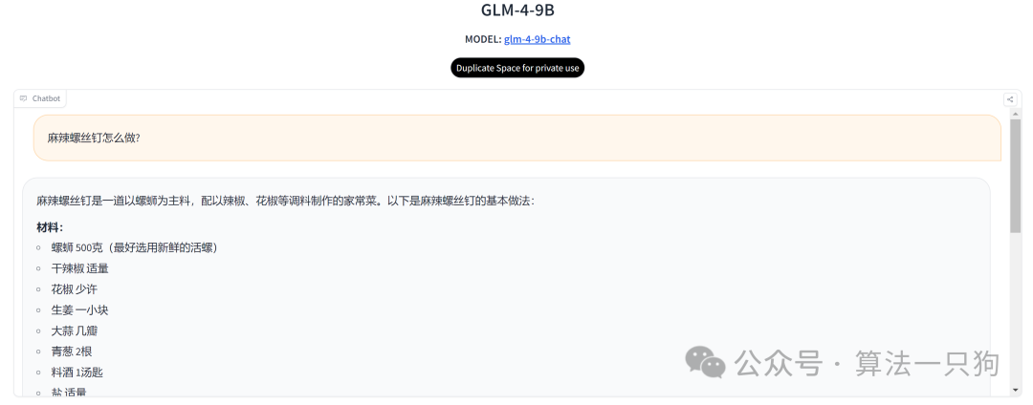Click the 材料: heading
Image resolution: width=1033 pixels, height=405 pixels.
pyautogui.click(x=50, y=227)
